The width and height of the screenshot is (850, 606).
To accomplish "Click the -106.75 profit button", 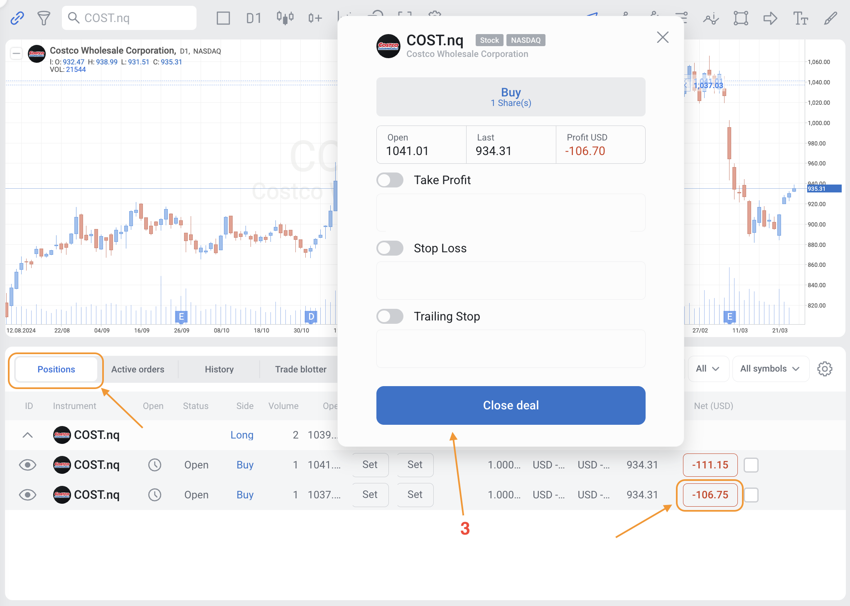I will [x=710, y=495].
